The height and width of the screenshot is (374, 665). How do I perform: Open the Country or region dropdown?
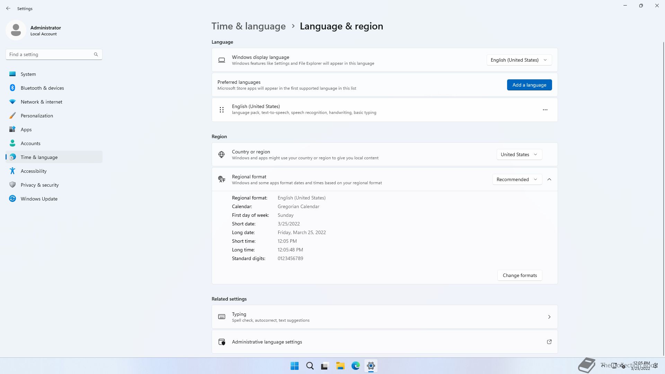coord(519,154)
